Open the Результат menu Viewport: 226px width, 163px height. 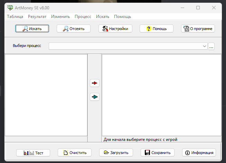37,17
